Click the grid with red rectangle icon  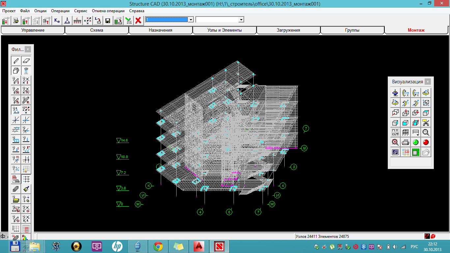point(406,153)
